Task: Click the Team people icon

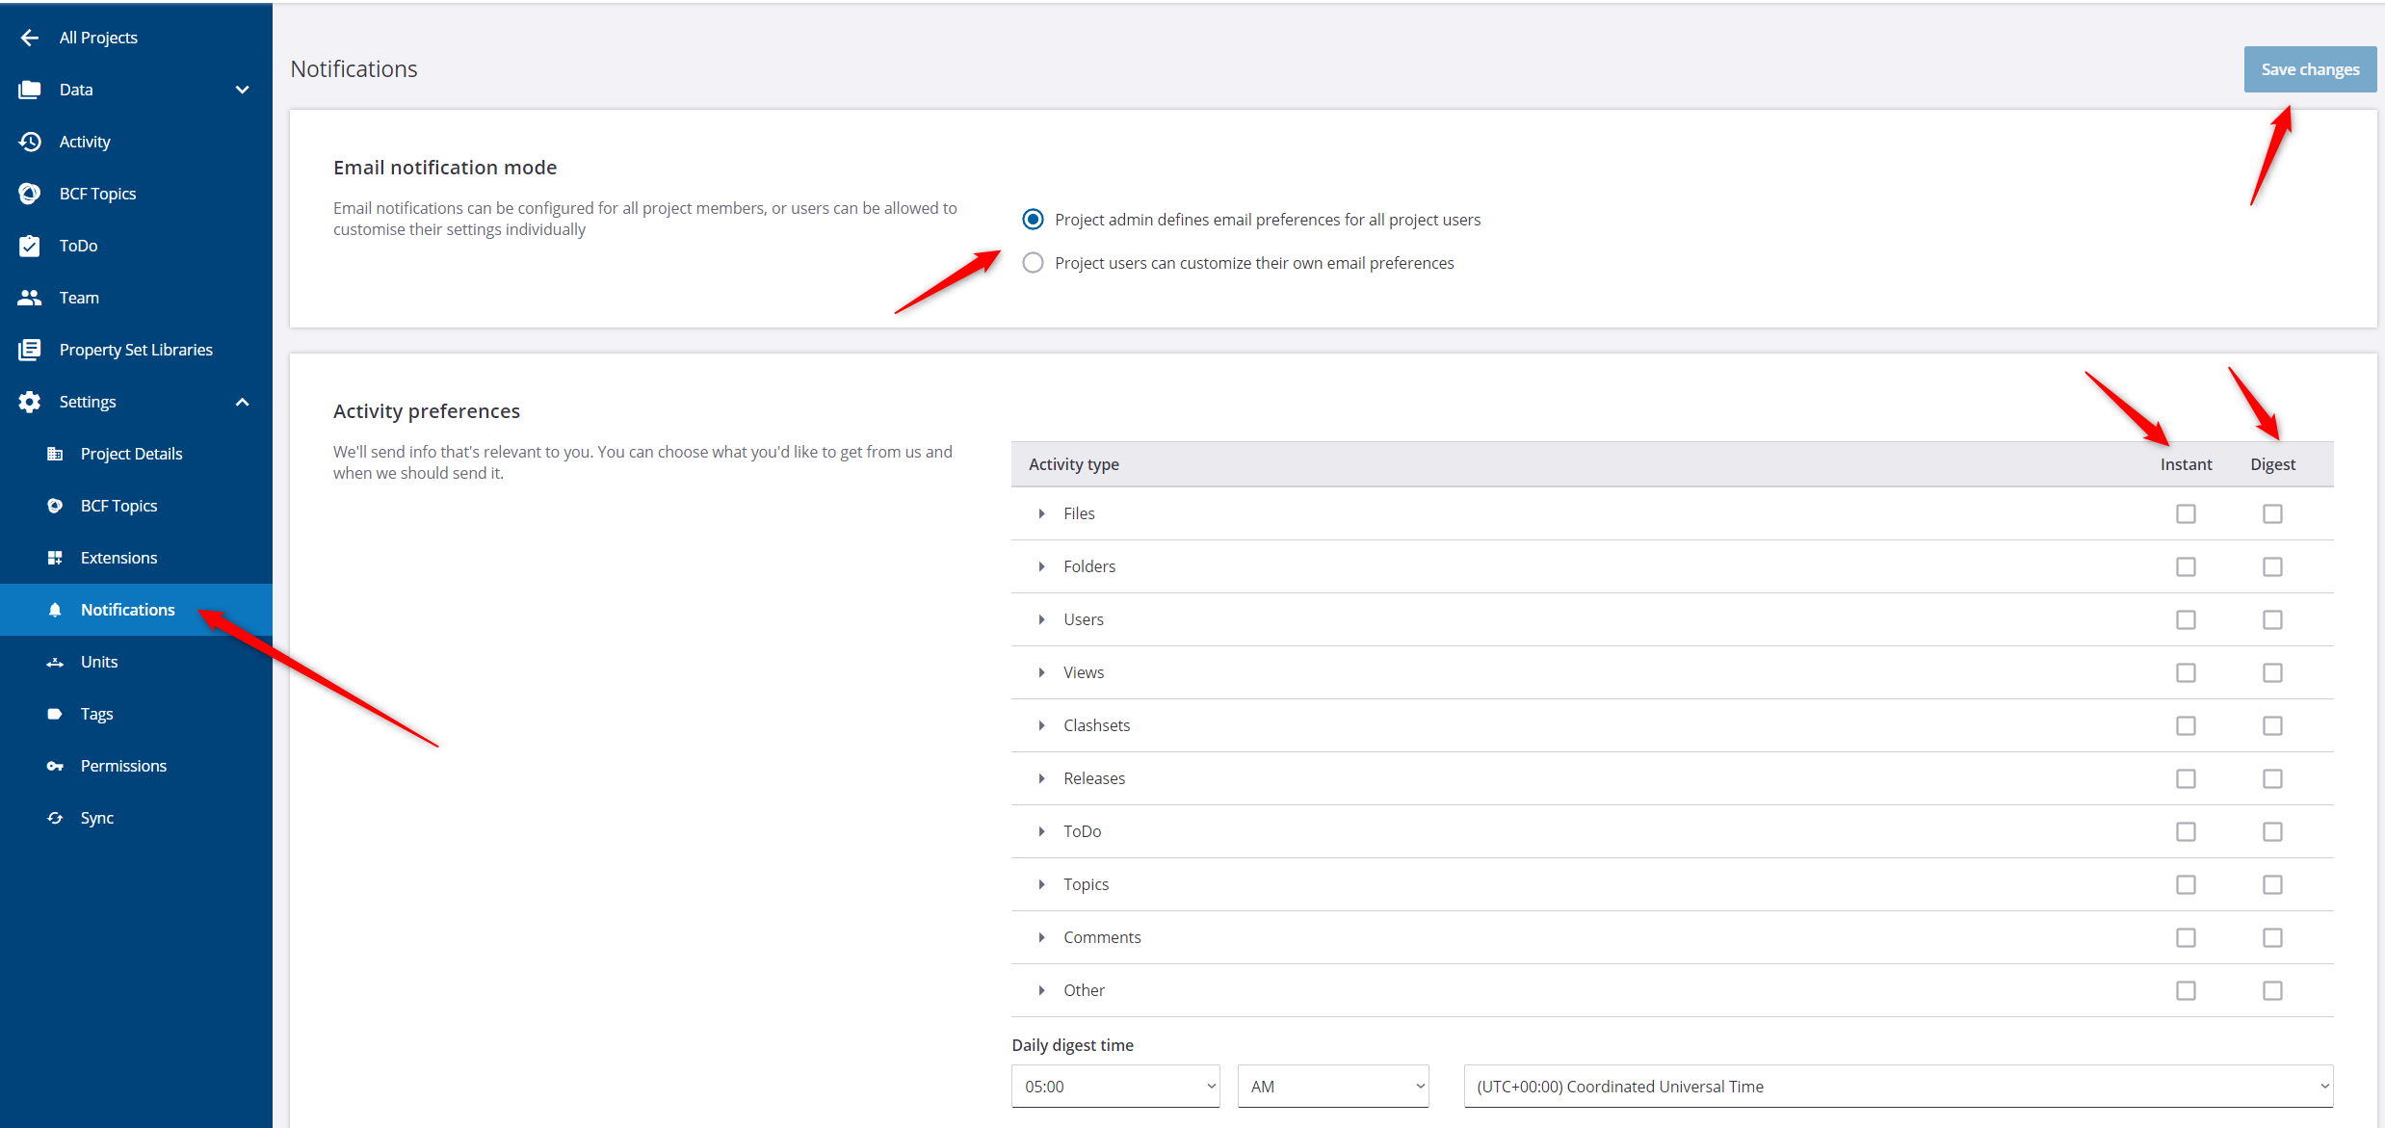Action: 30,298
